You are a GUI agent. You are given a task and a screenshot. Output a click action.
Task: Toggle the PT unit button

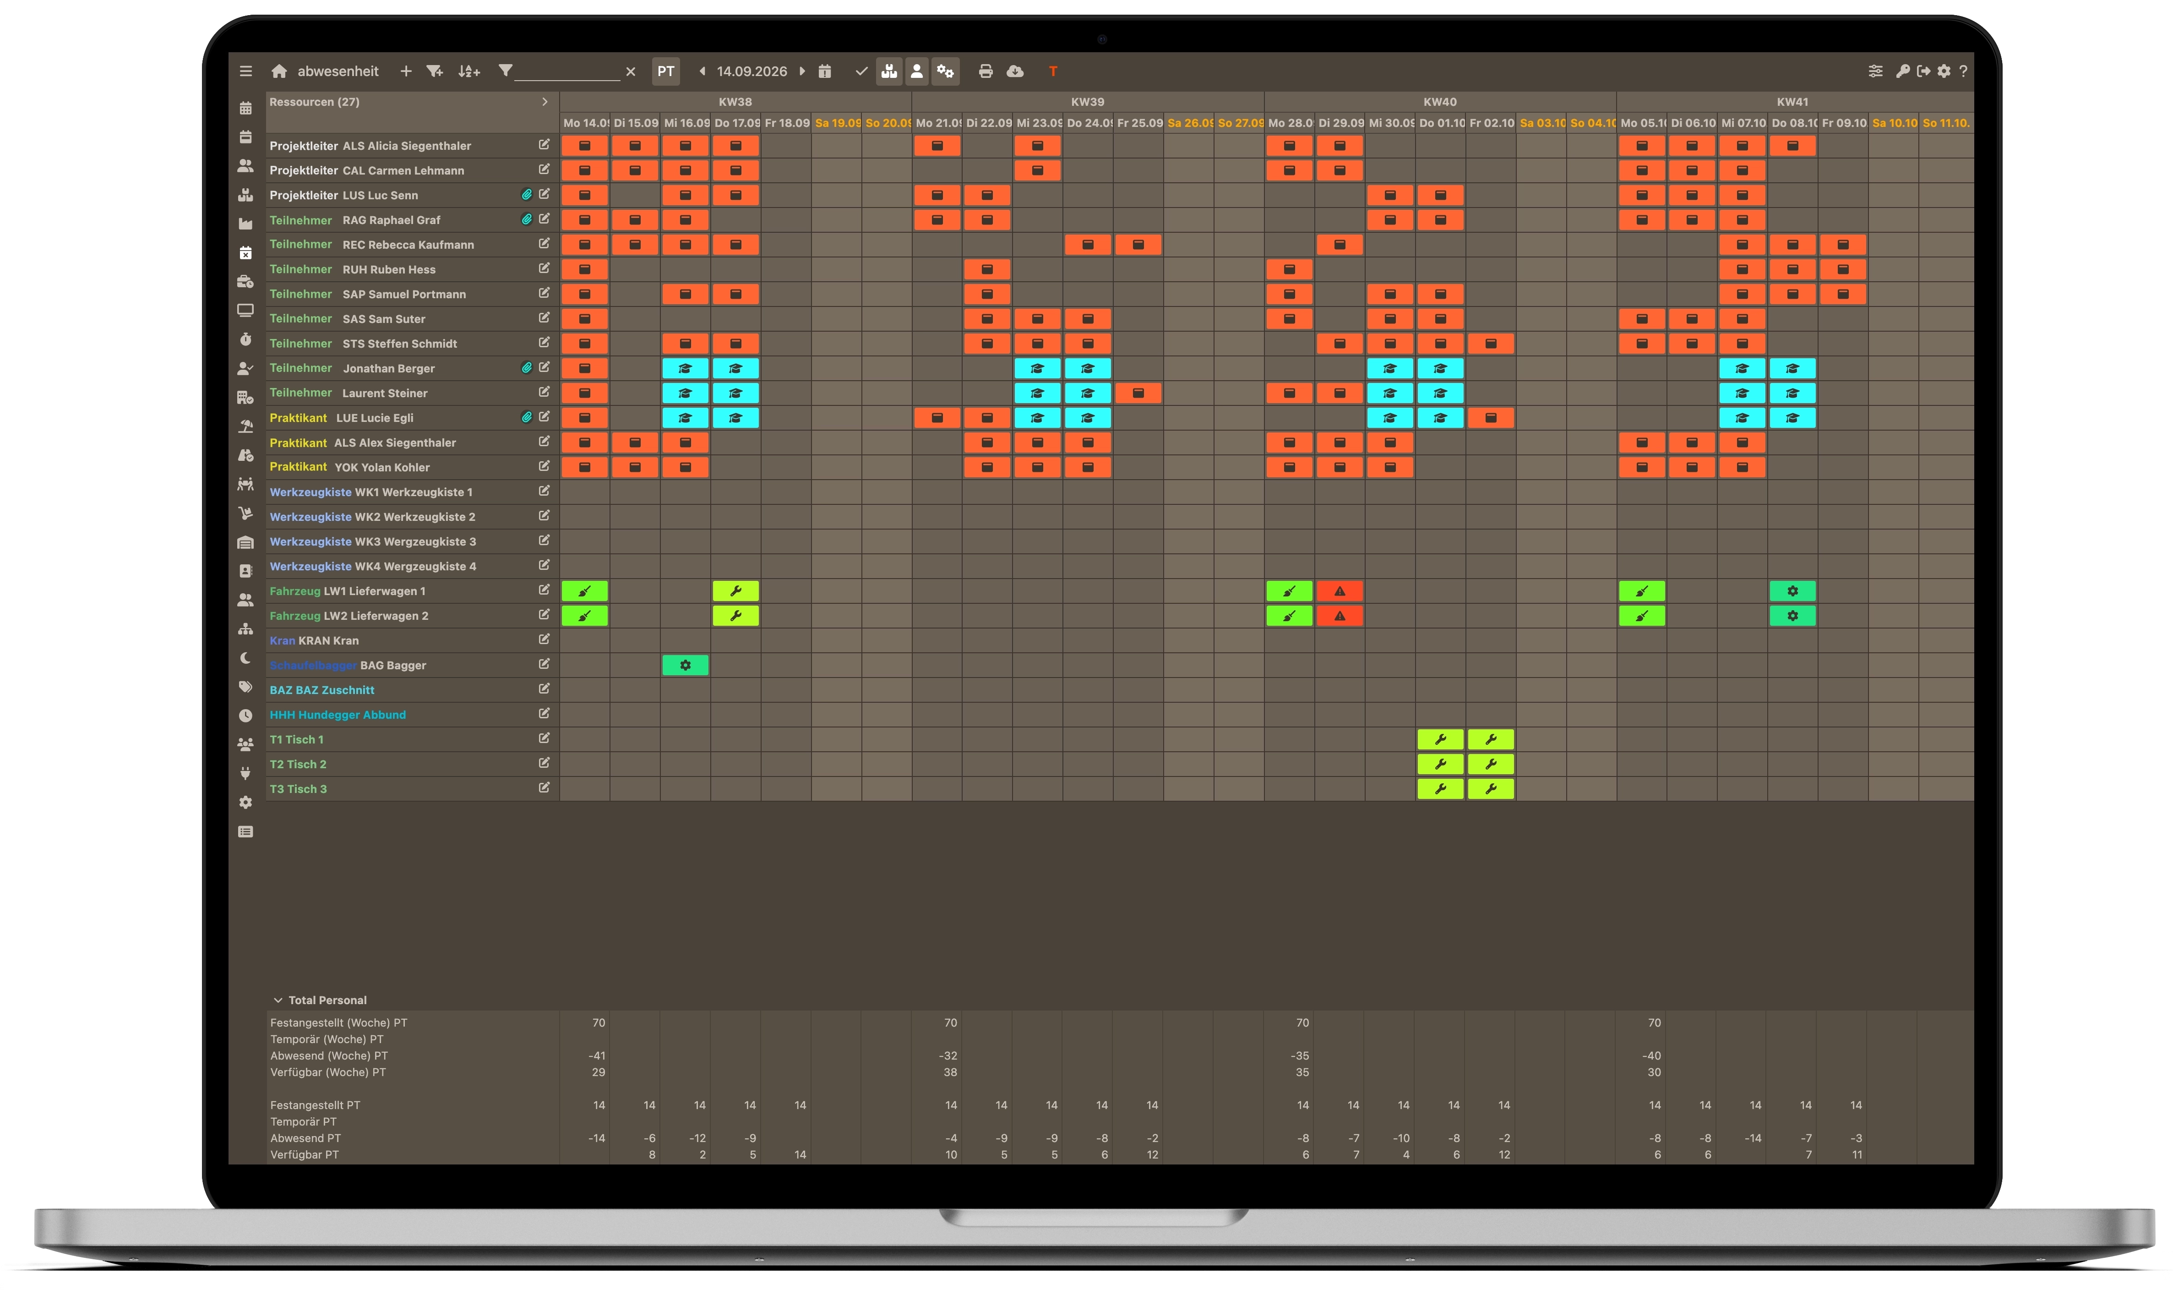(667, 71)
